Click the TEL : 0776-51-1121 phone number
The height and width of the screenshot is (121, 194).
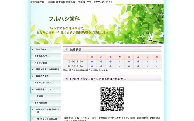pyautogui.click(x=99, y=2)
